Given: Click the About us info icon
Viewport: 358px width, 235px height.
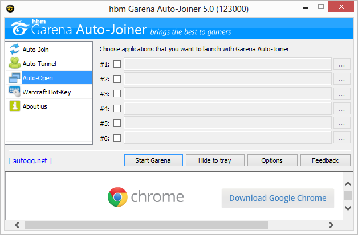Looking at the screenshot, I should [15, 106].
